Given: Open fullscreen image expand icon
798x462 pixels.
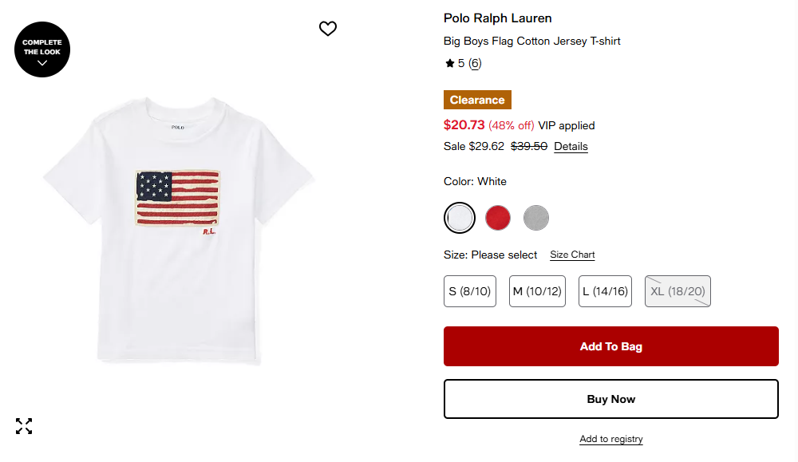Looking at the screenshot, I should tap(24, 426).
